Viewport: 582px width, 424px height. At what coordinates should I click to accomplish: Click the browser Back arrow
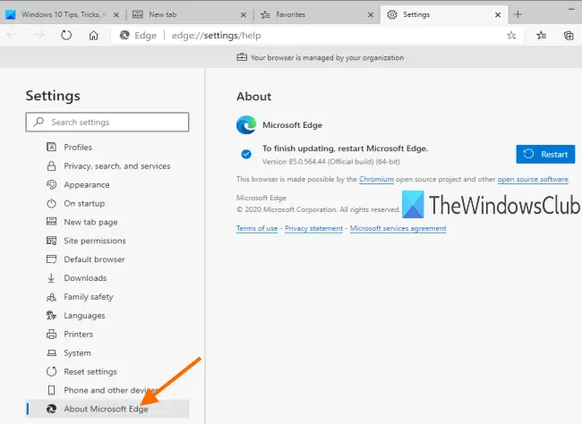click(12, 35)
